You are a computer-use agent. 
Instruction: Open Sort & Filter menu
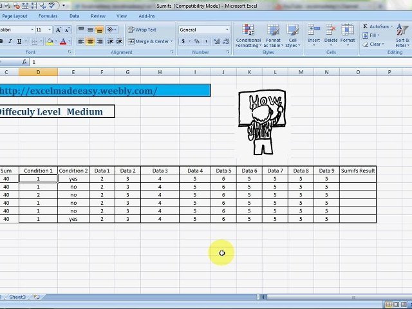(402, 36)
